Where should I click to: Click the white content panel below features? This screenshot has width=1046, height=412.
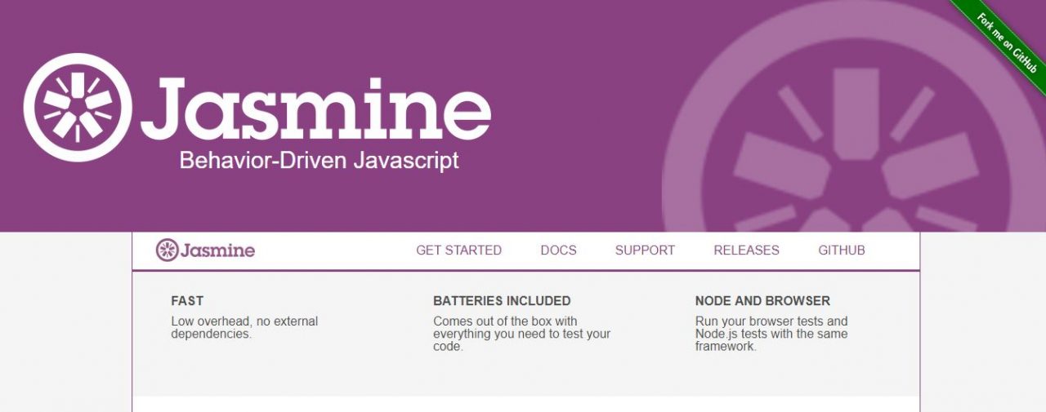[525, 404]
